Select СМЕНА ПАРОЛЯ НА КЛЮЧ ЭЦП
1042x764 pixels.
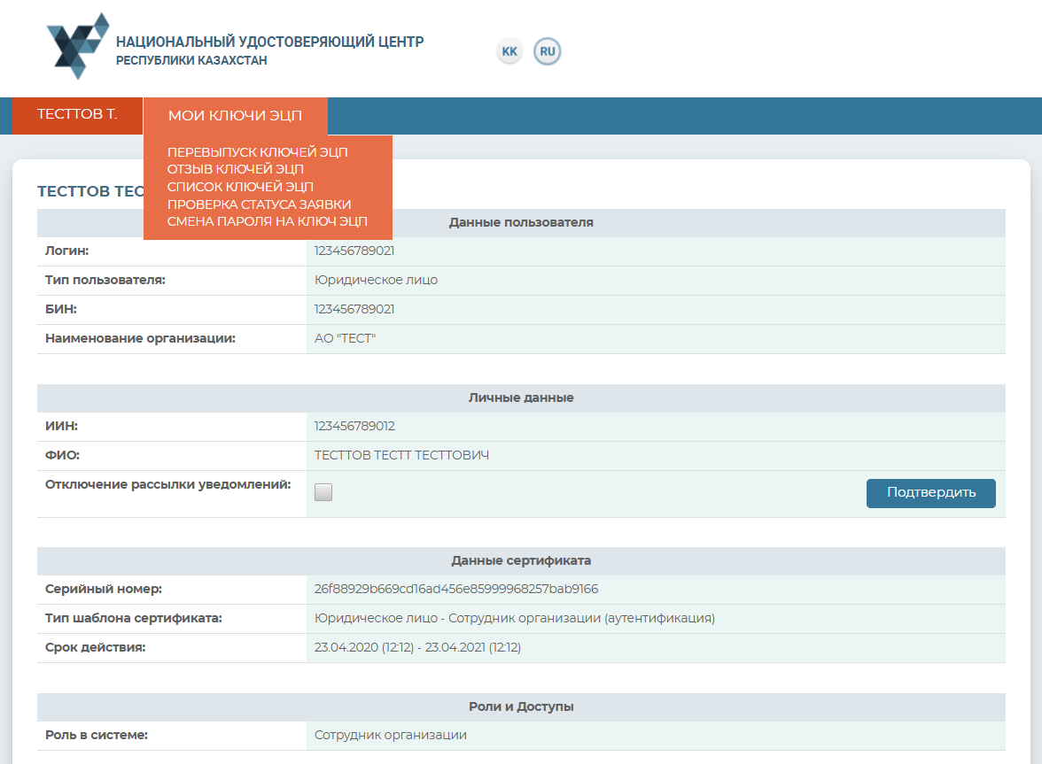coord(267,221)
